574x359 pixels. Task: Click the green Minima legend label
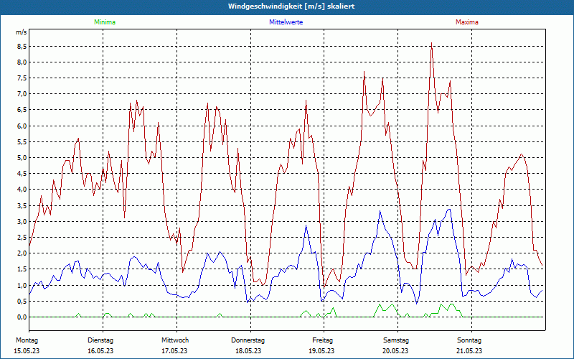coord(105,22)
